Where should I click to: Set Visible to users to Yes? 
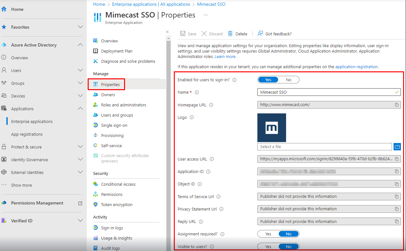(268, 247)
